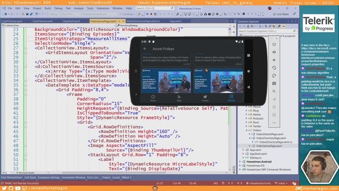
Task: Tap the Blog tab in phone app
Action: [x=179, y=98]
